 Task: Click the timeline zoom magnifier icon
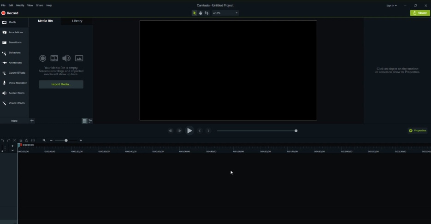(44, 140)
